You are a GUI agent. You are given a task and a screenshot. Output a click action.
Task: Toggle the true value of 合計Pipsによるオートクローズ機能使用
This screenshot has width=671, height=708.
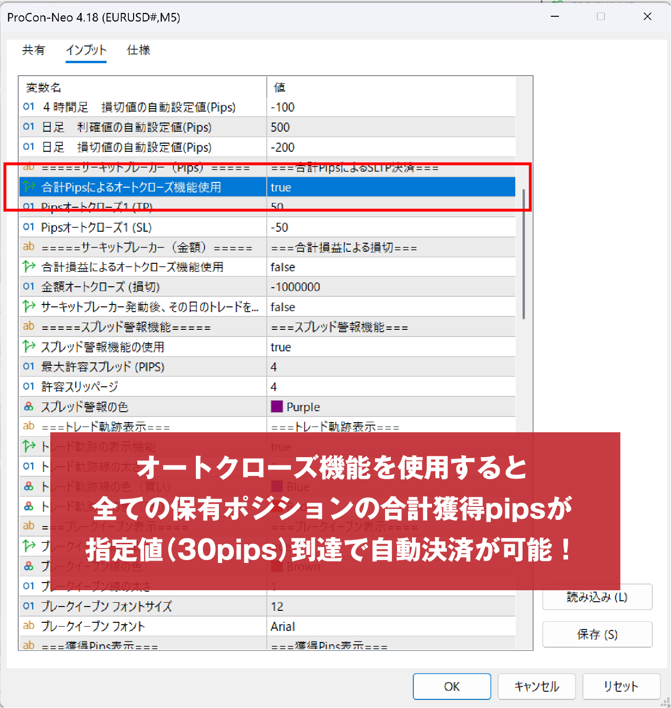point(391,187)
